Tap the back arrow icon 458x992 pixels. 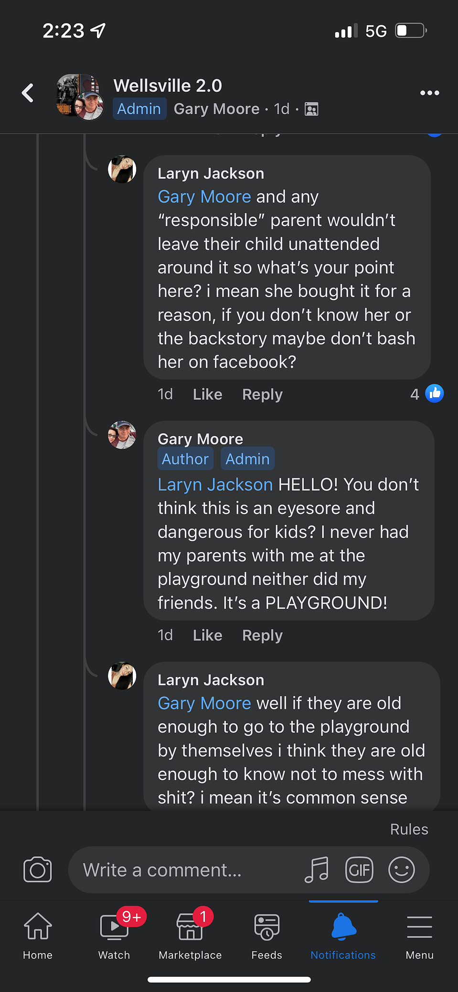[x=28, y=93]
